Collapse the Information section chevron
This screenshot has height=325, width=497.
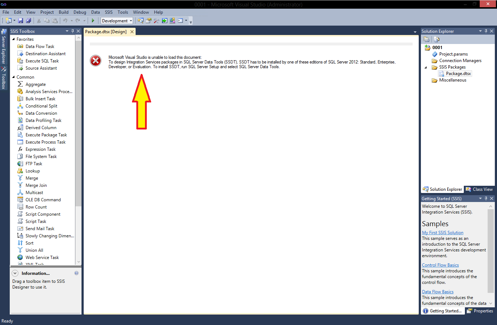(15, 273)
